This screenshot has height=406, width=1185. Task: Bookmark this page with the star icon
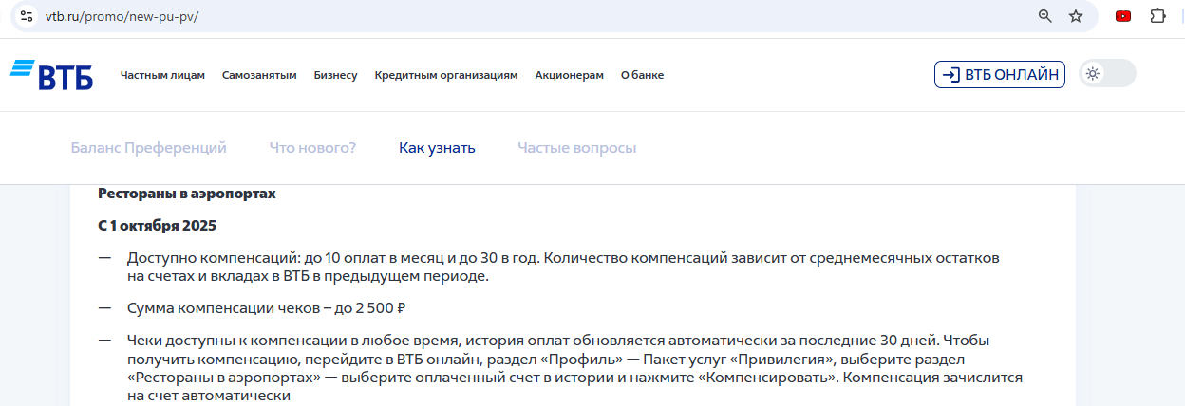pos(1075,16)
